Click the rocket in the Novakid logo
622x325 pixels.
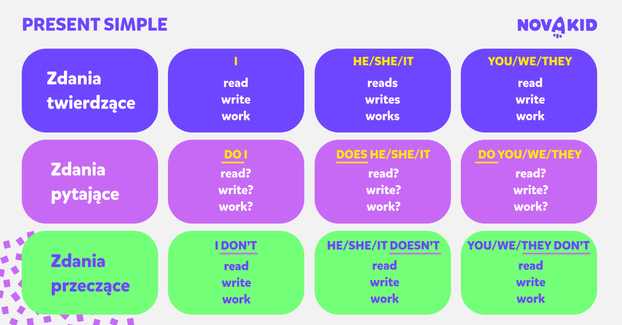[x=558, y=27]
